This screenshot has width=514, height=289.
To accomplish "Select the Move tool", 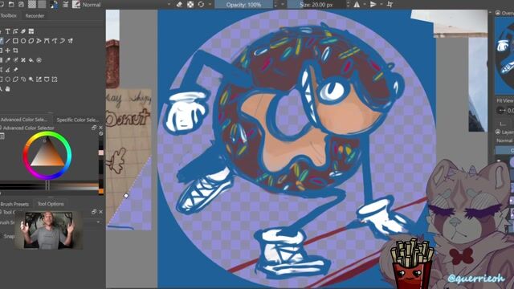I will [7, 51].
